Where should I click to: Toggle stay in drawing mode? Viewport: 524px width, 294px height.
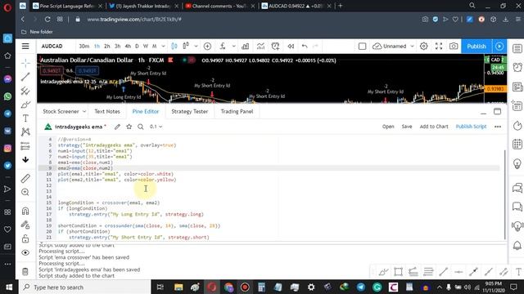25,225
